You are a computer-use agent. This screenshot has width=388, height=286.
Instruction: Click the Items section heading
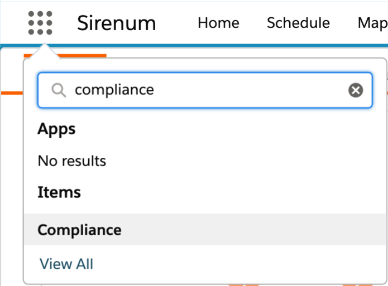[x=59, y=192]
